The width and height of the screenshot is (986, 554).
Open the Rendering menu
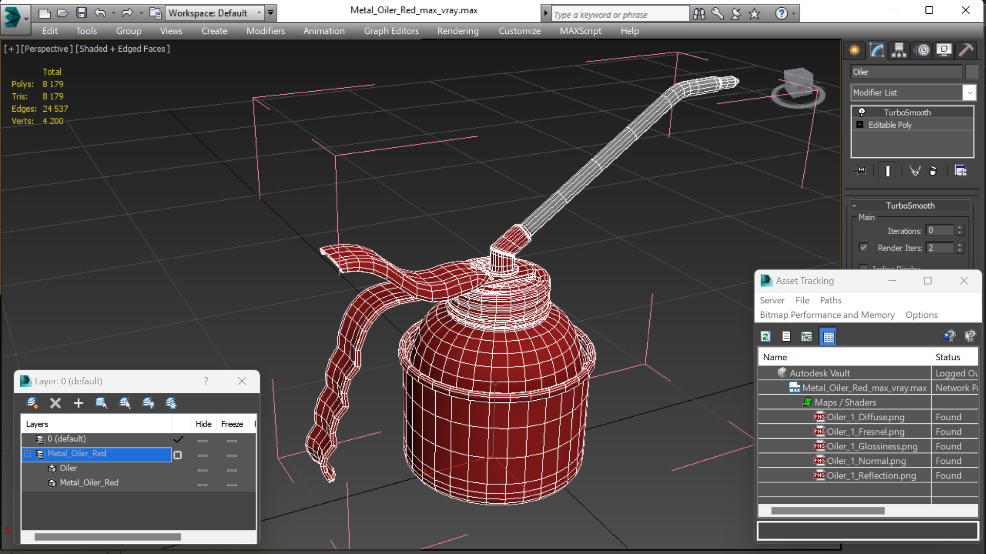click(458, 31)
